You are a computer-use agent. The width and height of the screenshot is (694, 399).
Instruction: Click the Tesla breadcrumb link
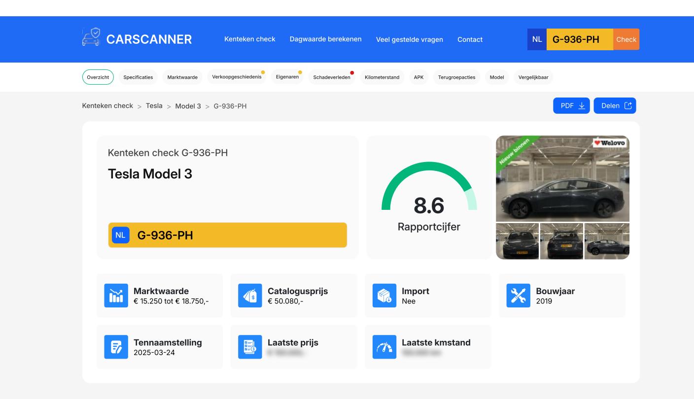154,106
